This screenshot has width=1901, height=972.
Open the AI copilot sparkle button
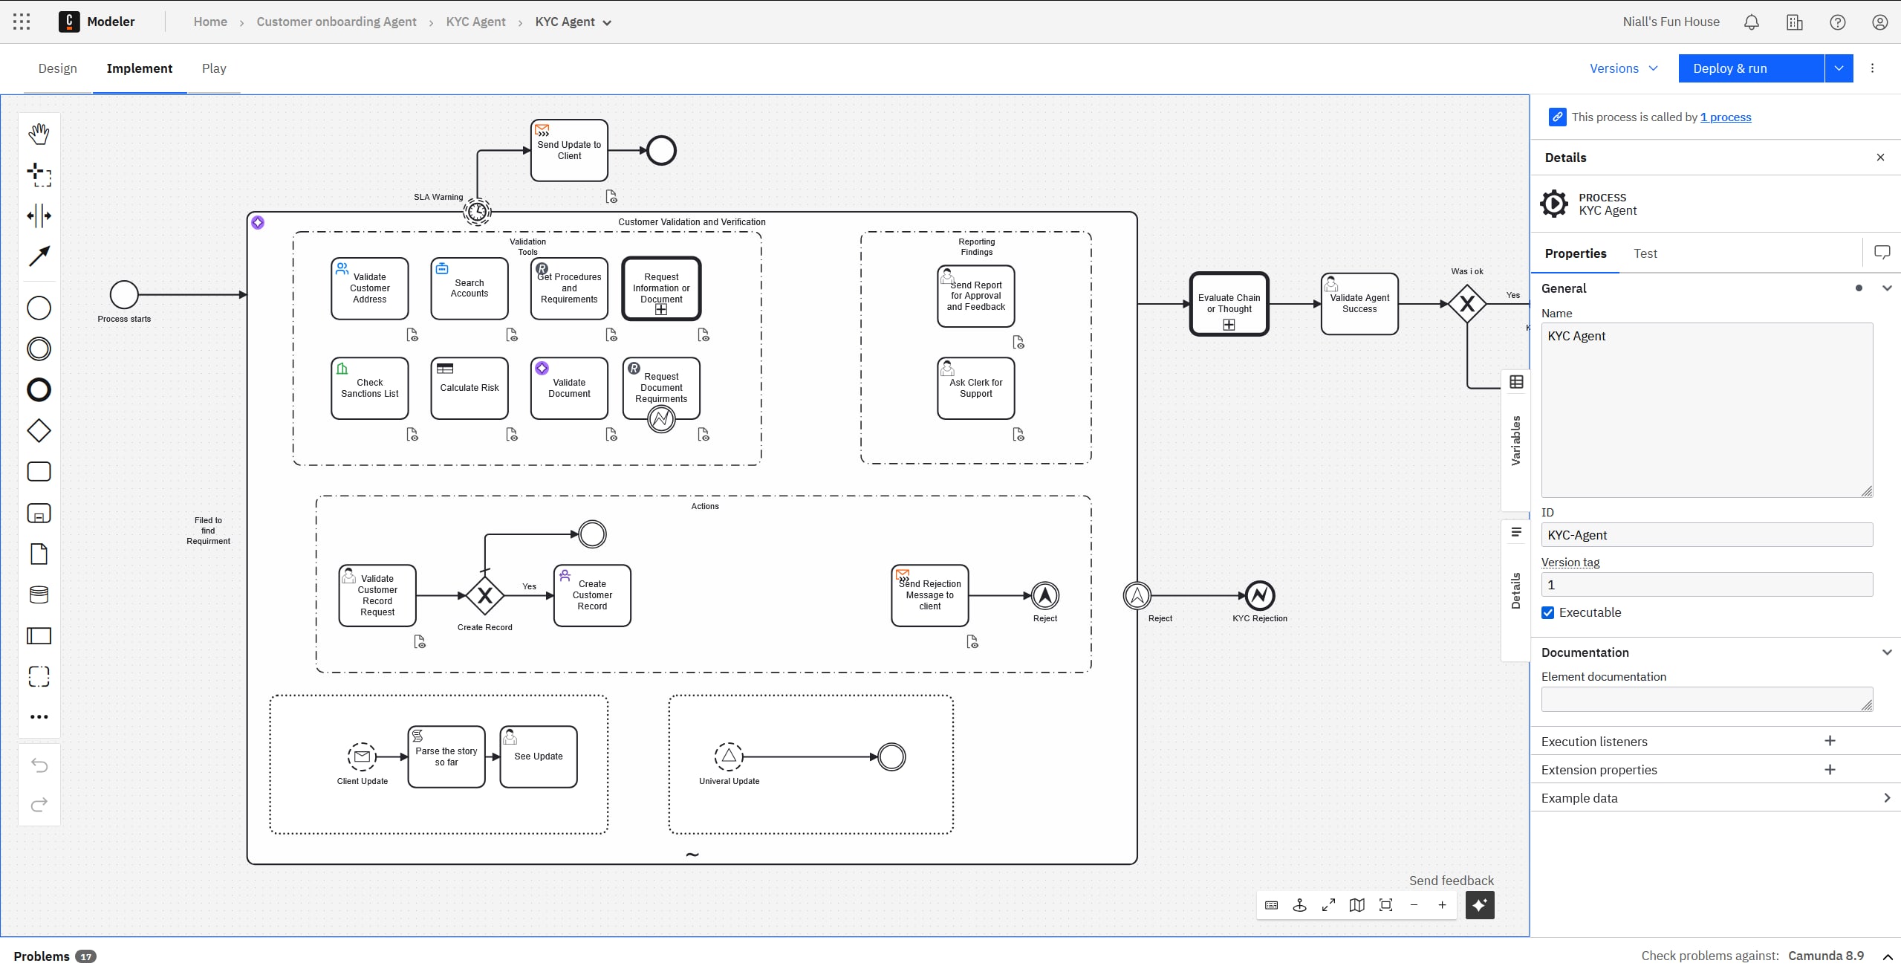(x=1479, y=905)
